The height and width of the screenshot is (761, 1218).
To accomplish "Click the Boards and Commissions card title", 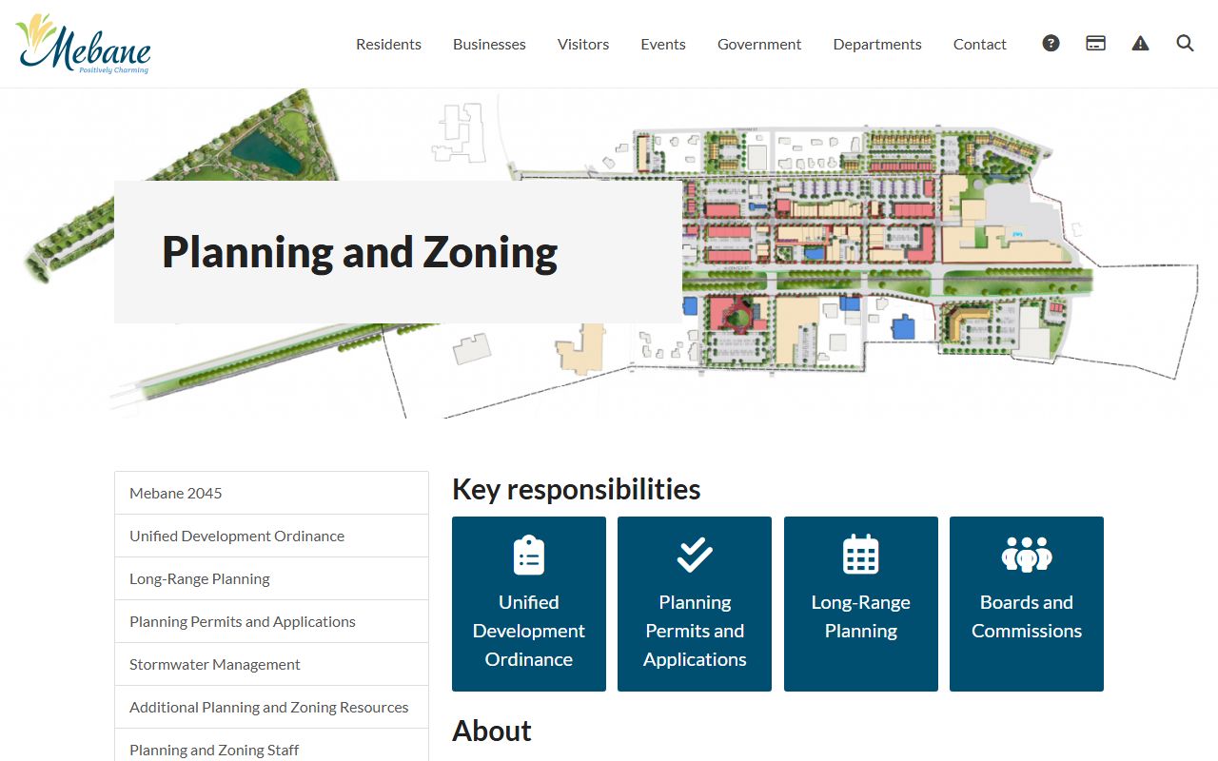I will (x=1027, y=616).
